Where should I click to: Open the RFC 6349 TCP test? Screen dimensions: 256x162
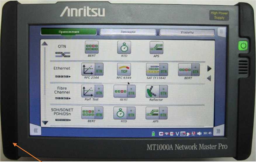point(124,69)
